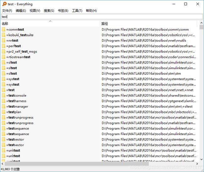
Task: Click folder icon next to +commtest
Action: point(4,29)
